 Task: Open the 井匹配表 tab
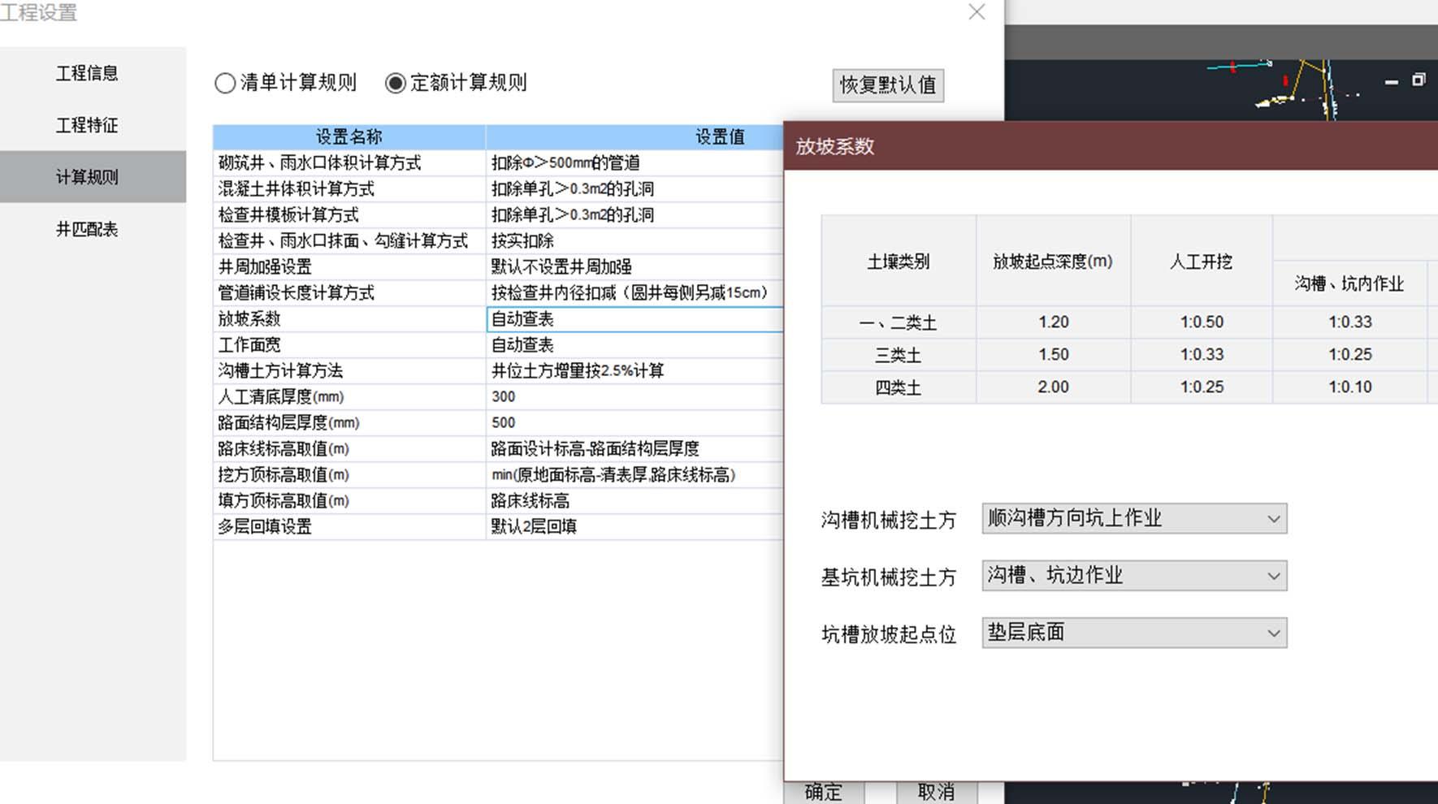[87, 229]
